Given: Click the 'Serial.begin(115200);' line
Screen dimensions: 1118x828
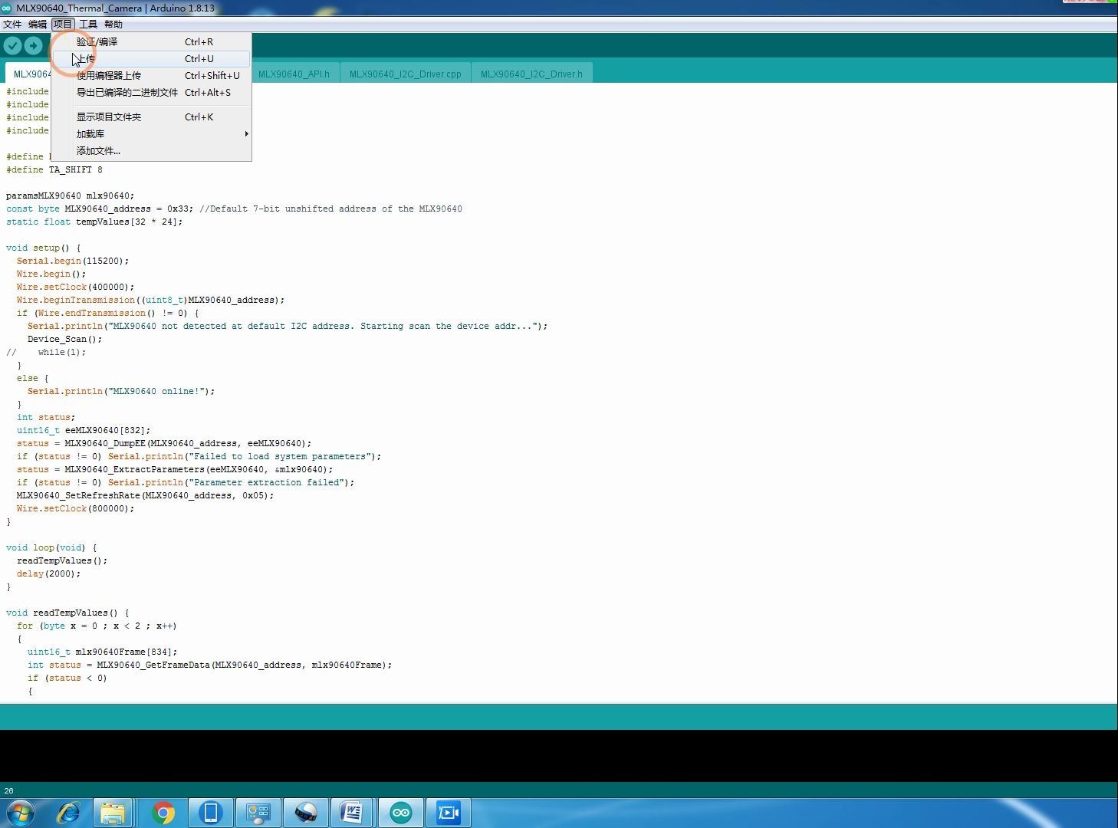Looking at the screenshot, I should [73, 261].
